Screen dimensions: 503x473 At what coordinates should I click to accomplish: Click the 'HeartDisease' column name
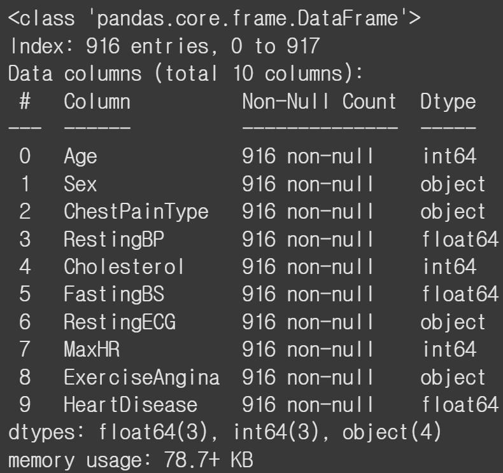pos(131,404)
